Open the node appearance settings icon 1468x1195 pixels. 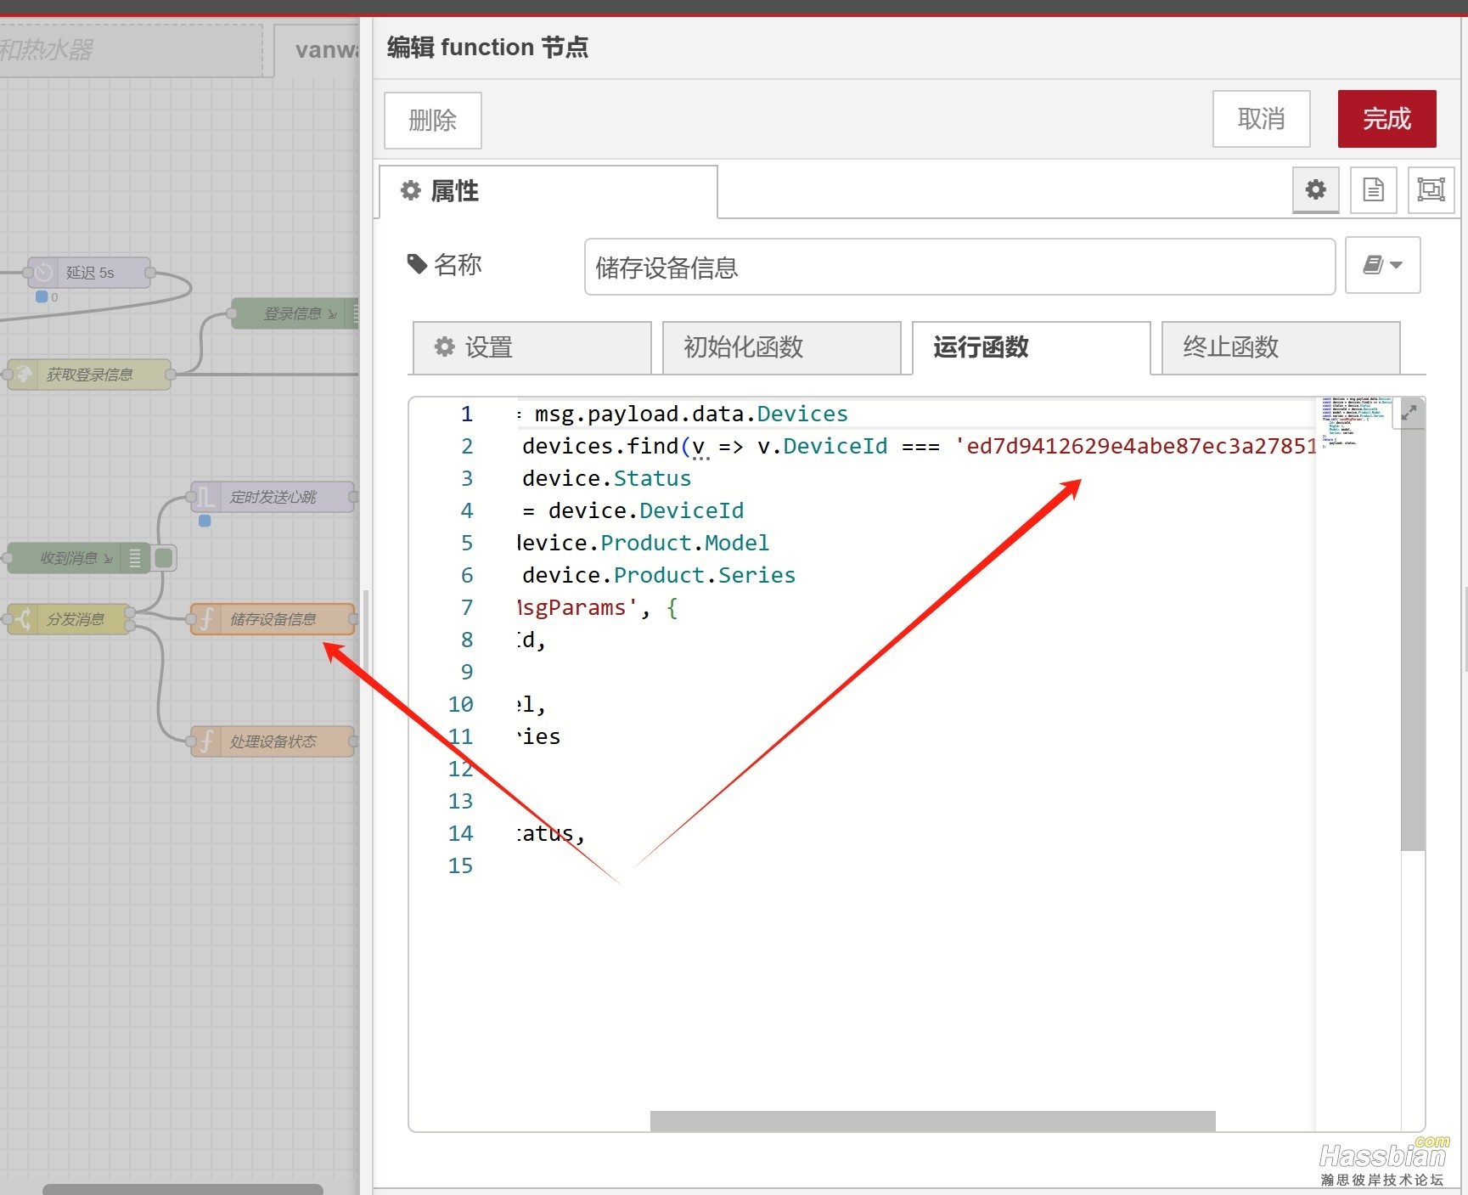(1431, 189)
